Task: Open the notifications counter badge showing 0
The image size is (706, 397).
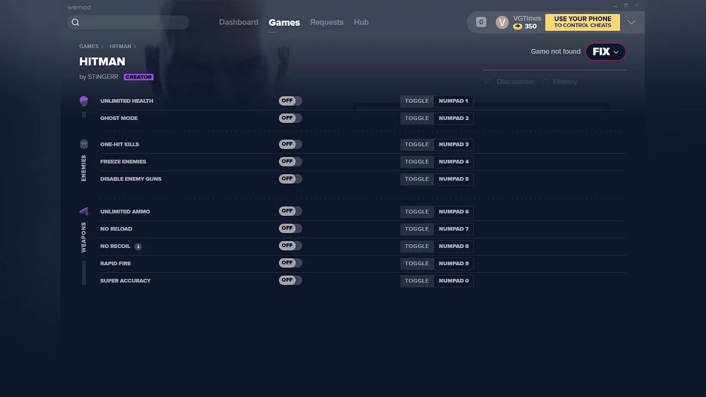Action: (x=481, y=22)
